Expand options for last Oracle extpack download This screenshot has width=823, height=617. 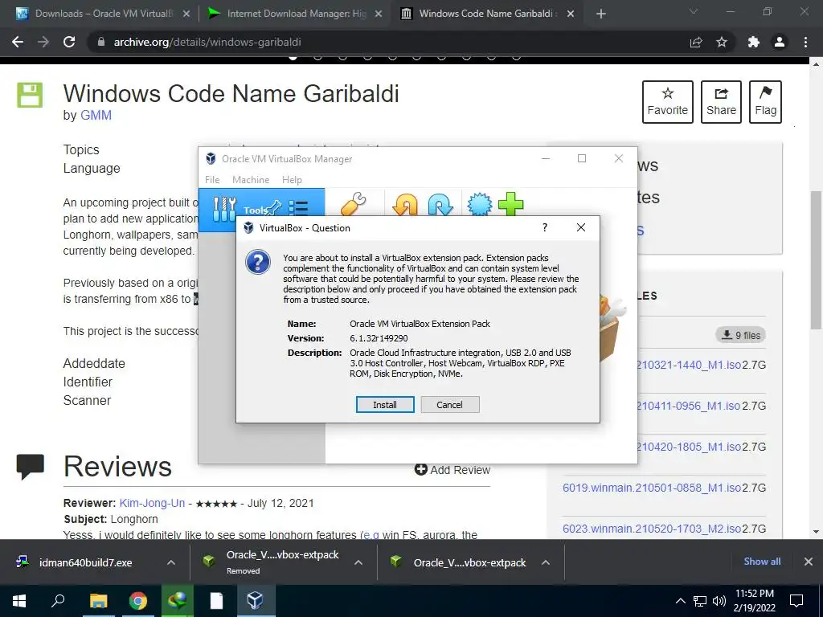546,562
